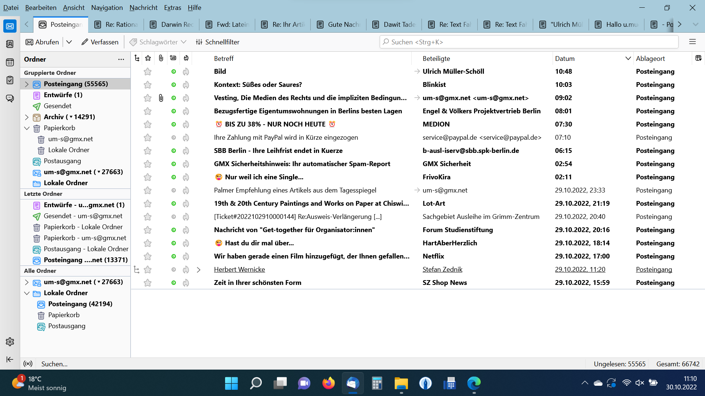Click the column picker icon
This screenshot has width=705, height=396.
point(698,58)
